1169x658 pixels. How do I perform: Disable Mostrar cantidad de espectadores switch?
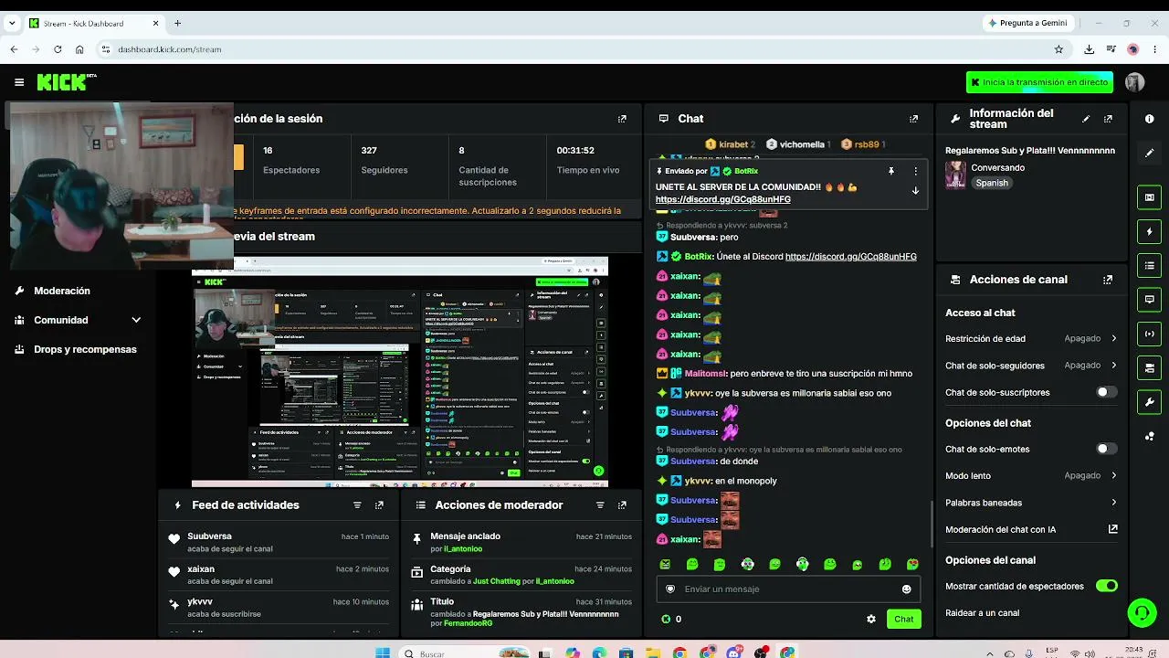click(x=1106, y=586)
